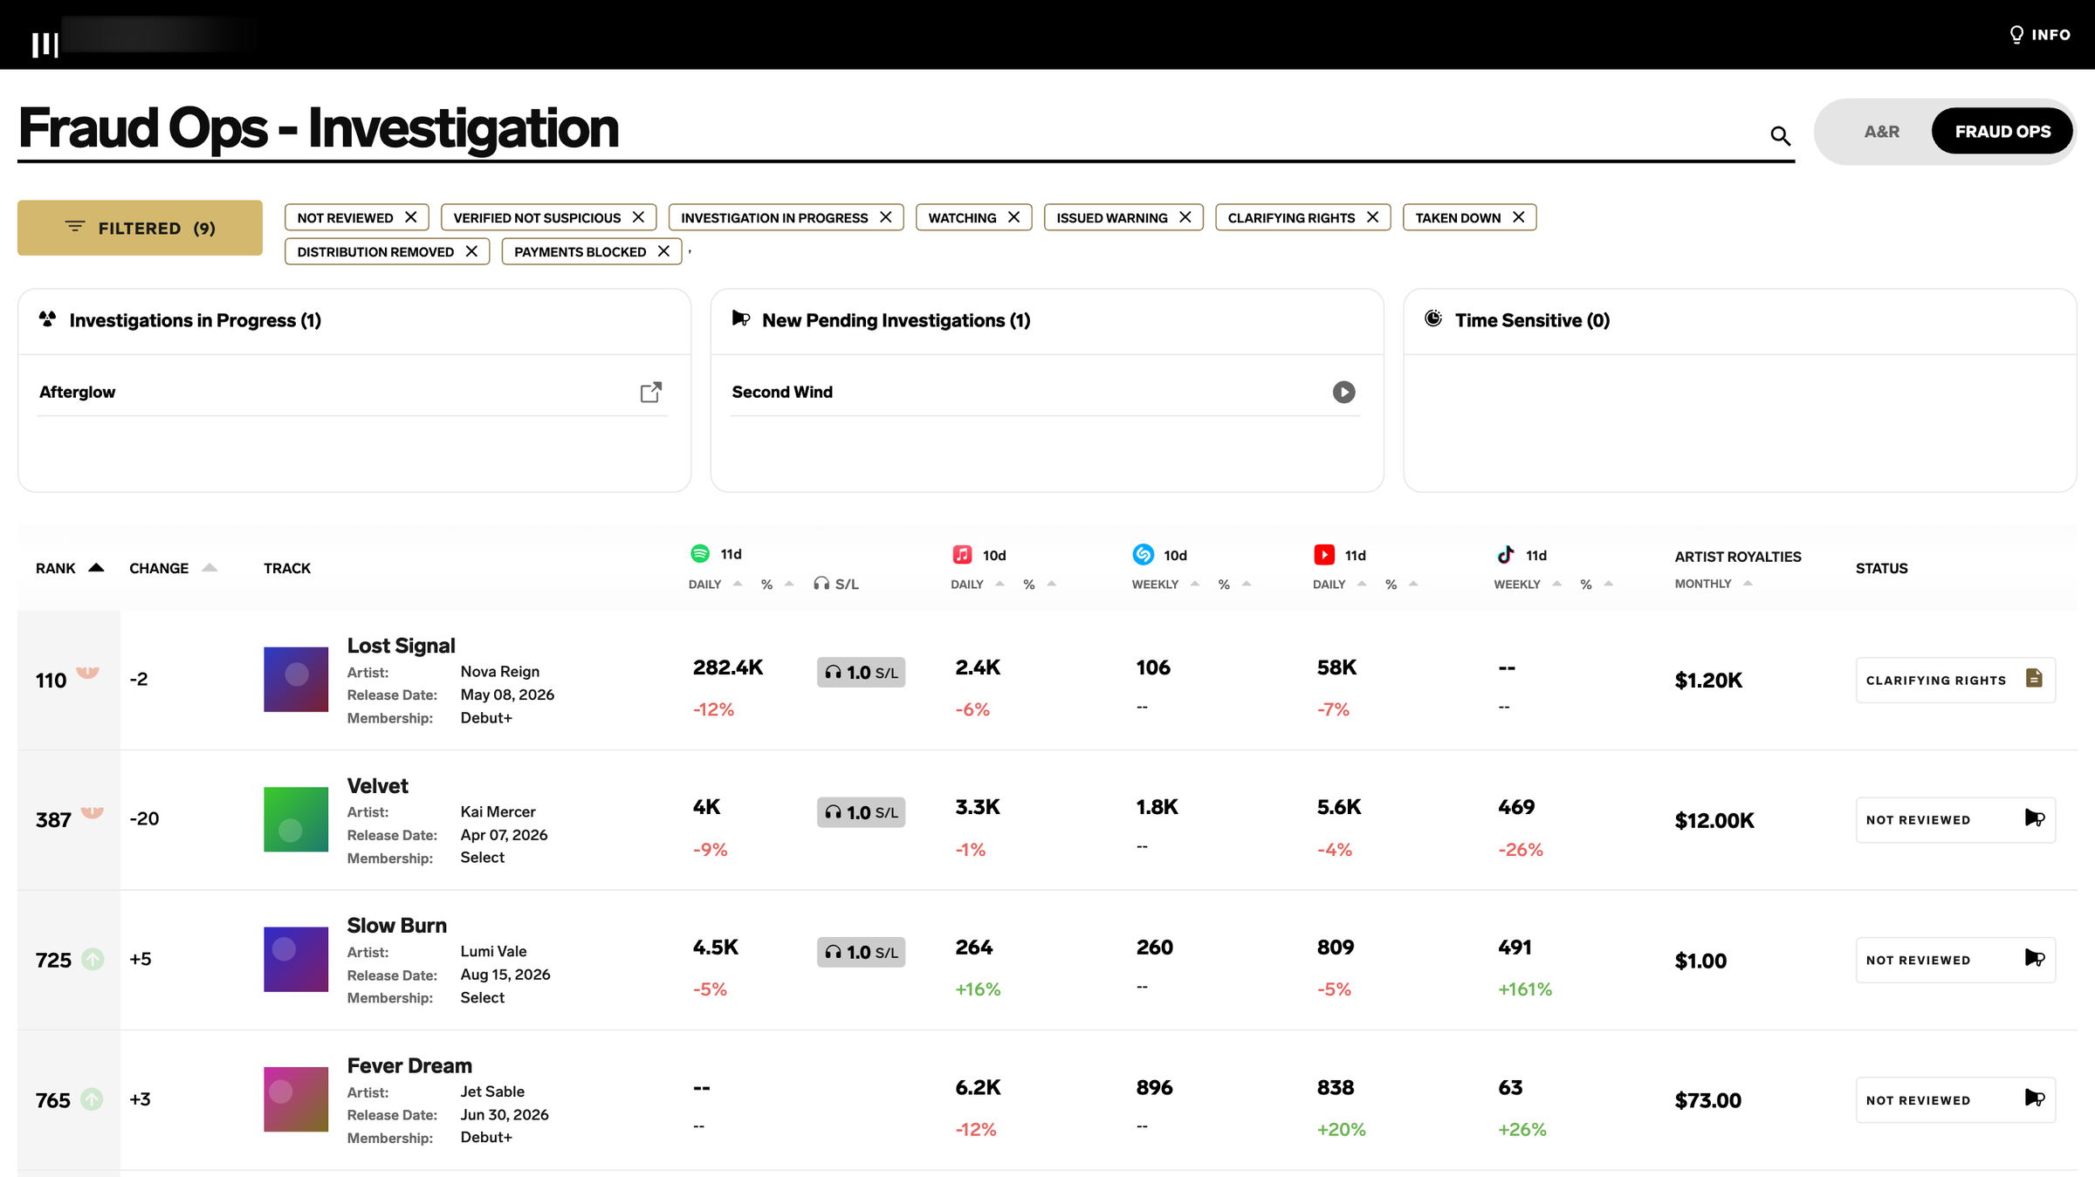Screen dimensions: 2095x1177
Task: Click the Slow Burn album artwork
Action: (296, 959)
